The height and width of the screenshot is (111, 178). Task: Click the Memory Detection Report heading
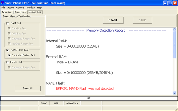click(106, 30)
